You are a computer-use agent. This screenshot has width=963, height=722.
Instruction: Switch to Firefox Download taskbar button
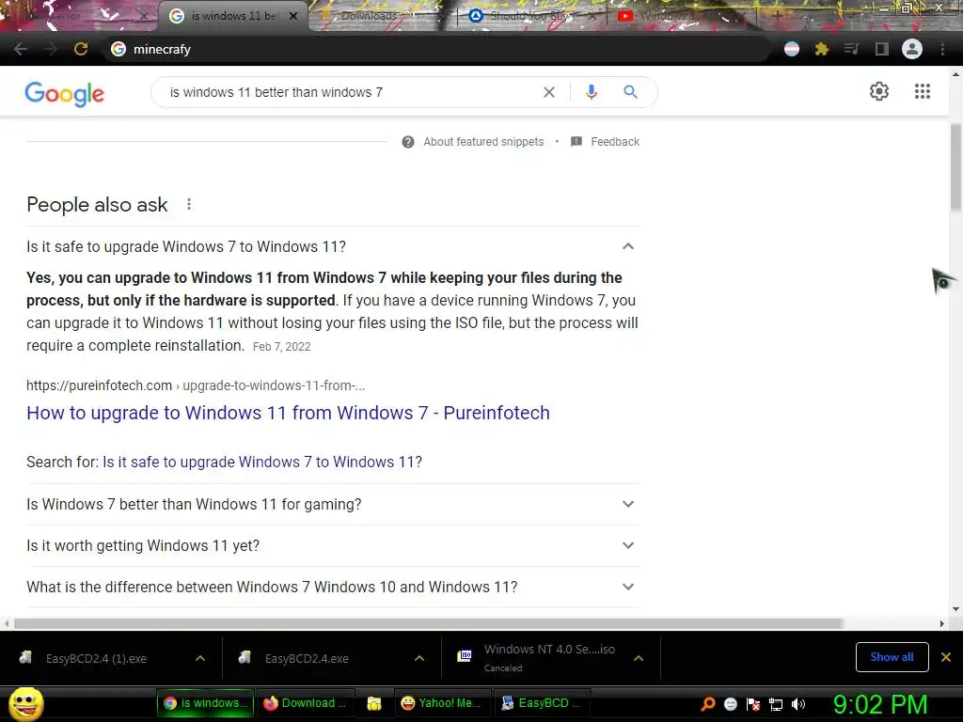[x=304, y=703]
